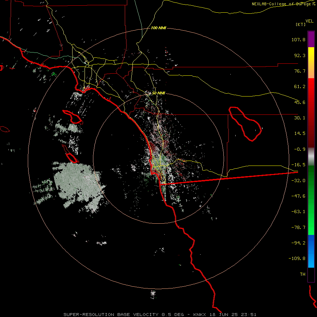
Task: Select the 92.3 velocity scale value
Action: coord(300,55)
